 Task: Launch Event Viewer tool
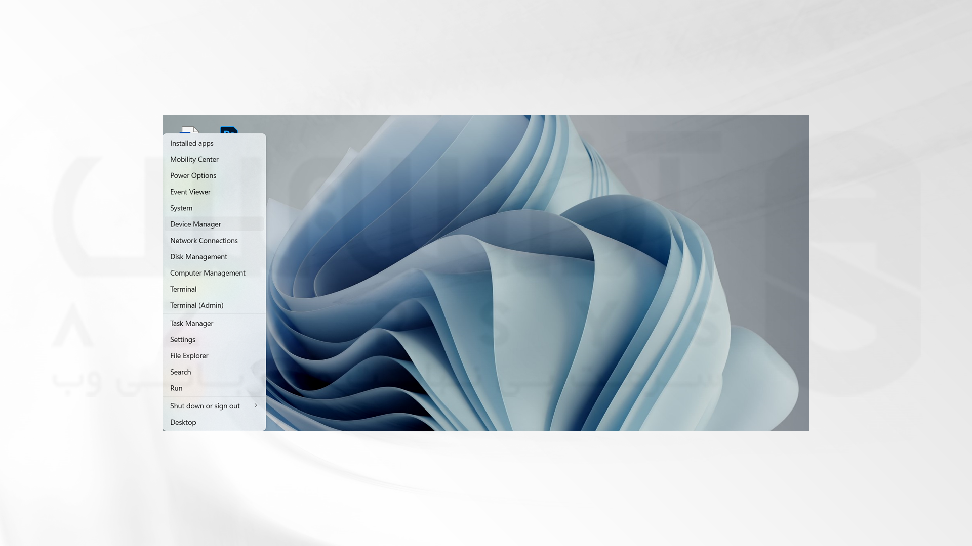190,191
